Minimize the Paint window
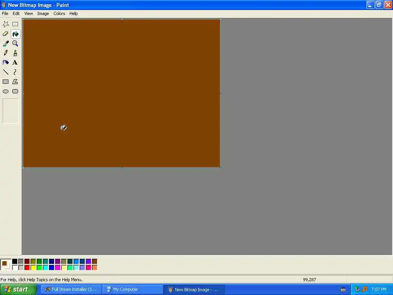Viewport: 393px width, 295px height. pos(370,5)
